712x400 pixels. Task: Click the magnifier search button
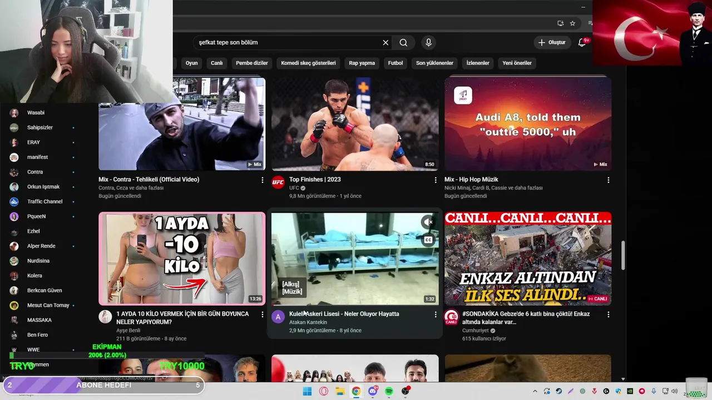coord(403,42)
